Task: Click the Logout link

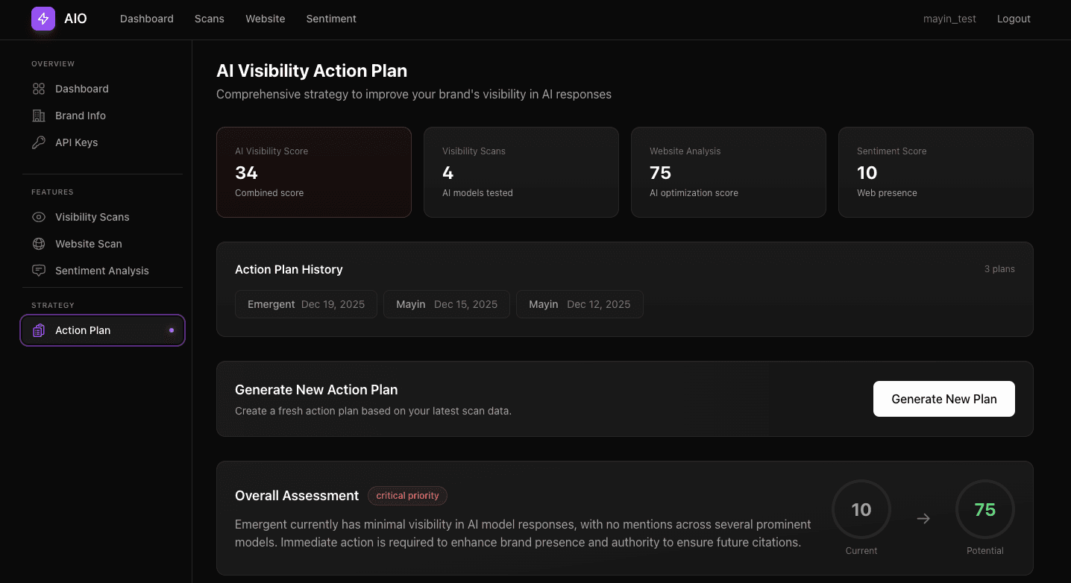Action: [x=1014, y=19]
